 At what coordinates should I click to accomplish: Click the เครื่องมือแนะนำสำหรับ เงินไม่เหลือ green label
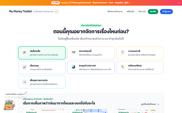(38, 99)
